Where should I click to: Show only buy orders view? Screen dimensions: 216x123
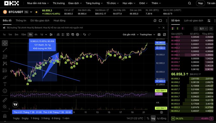pyautogui.click(x=178, y=28)
